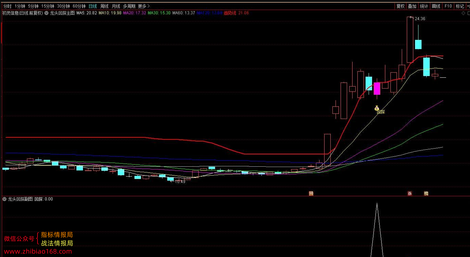
Task: Click the 叠加 overlay button
Action: click(x=412, y=6)
